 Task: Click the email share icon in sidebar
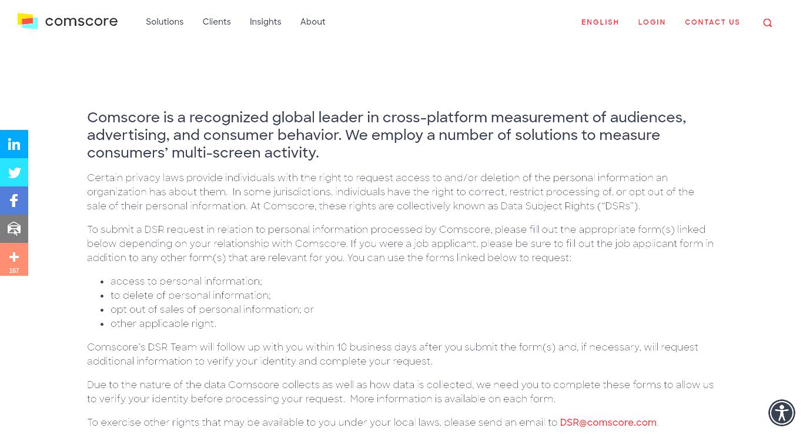pyautogui.click(x=14, y=229)
